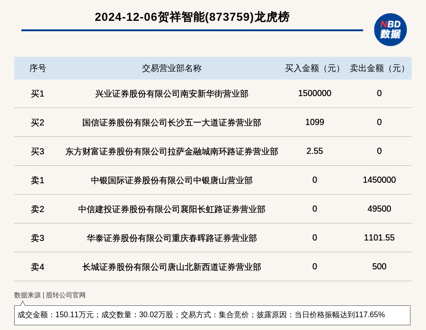The image size is (426, 330).
Task: Select the 卖4 row label
Action: pyautogui.click(x=37, y=267)
